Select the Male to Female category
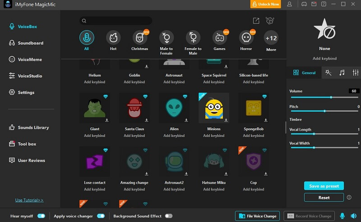361x222 pixels. (x=166, y=37)
